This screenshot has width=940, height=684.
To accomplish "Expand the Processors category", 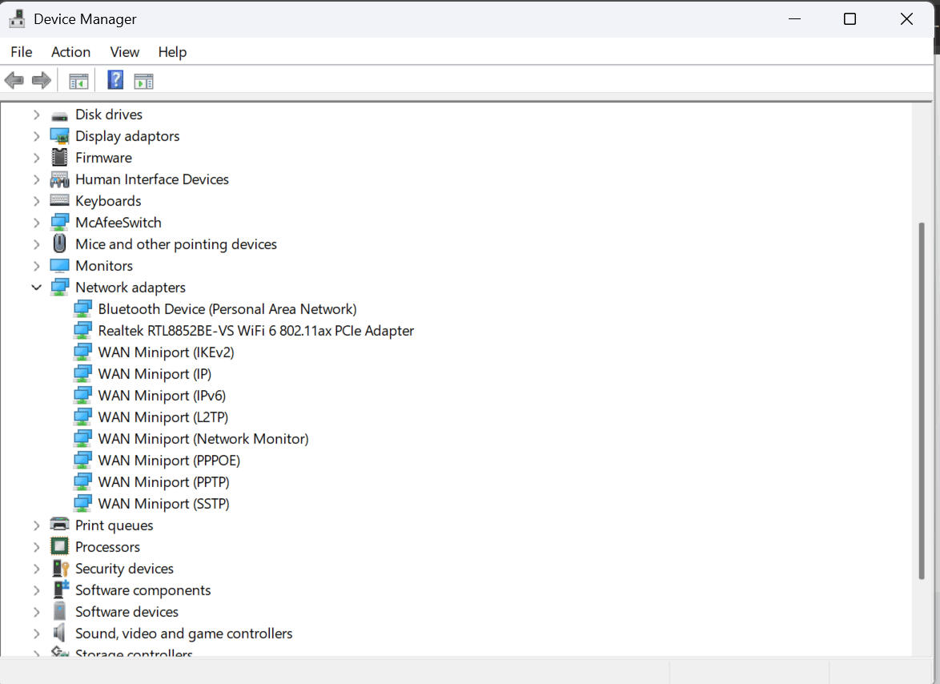I will [37, 547].
